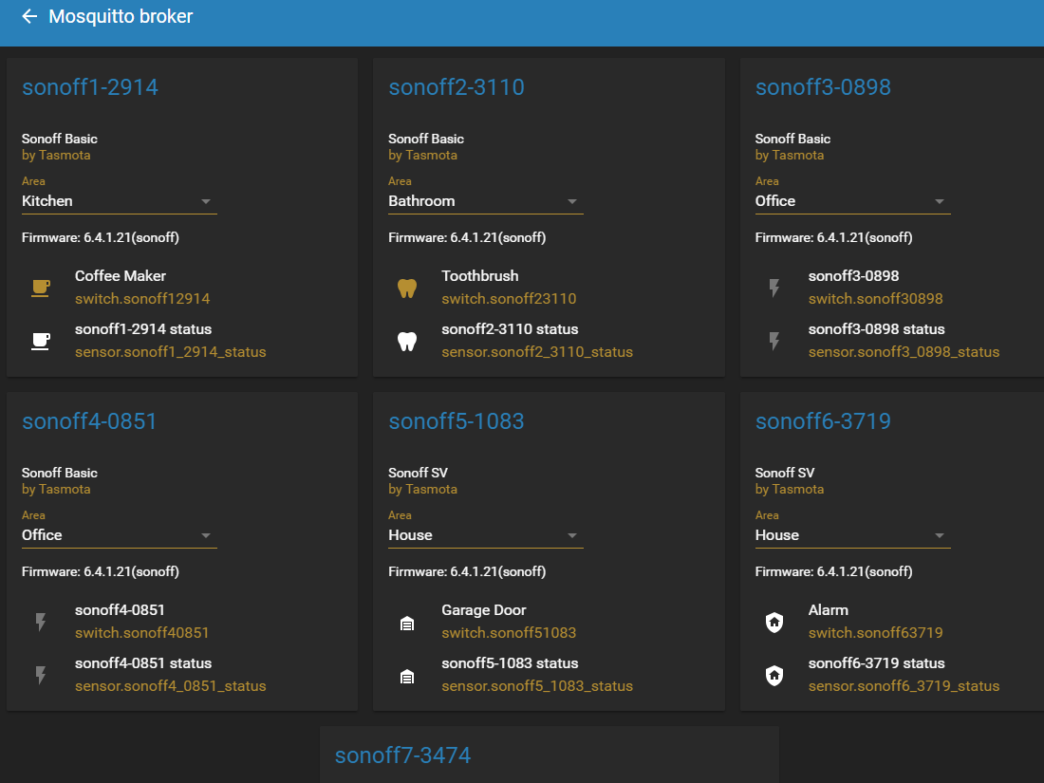1044x783 pixels.
Task: Select the sonoff1-2914 status entity name
Action: pyautogui.click(x=143, y=329)
